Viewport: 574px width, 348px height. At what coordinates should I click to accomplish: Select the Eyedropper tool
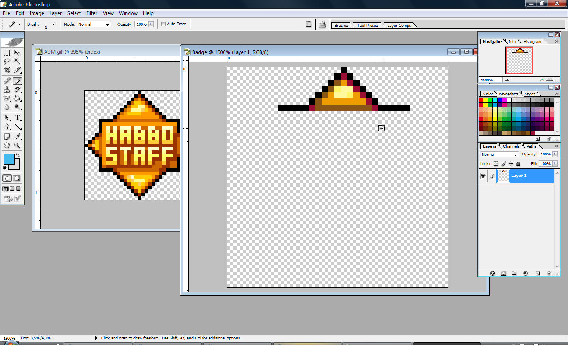tap(17, 137)
